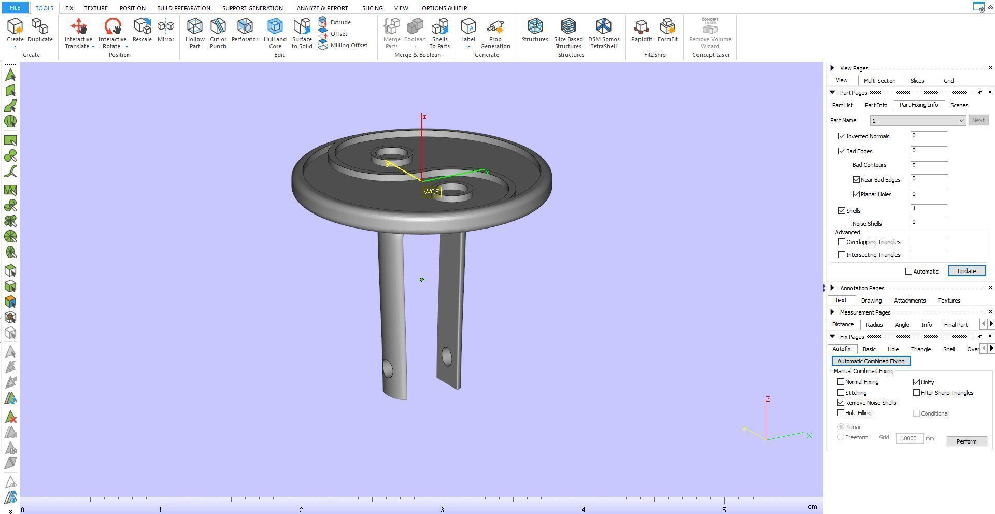Close the View Pages panel
This screenshot has height=514, width=995.
point(990,68)
